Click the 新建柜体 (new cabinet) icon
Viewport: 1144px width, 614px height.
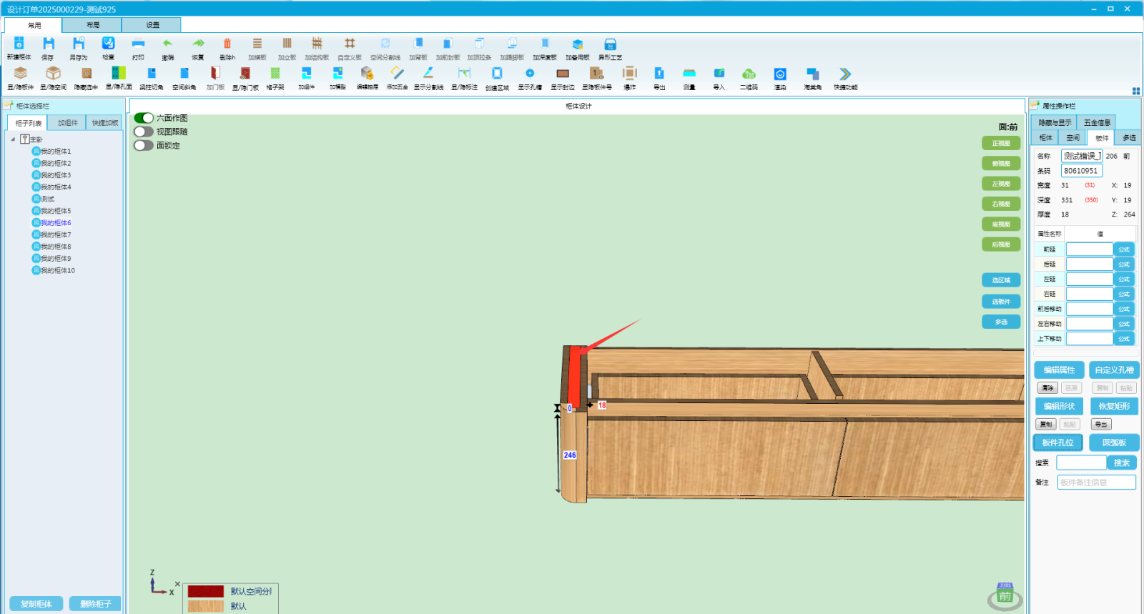[19, 44]
